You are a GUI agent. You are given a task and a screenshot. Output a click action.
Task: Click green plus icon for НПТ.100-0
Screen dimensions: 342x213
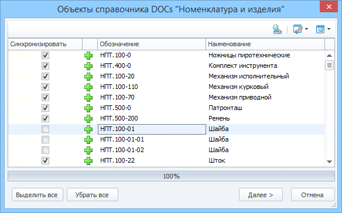[x=88, y=56]
